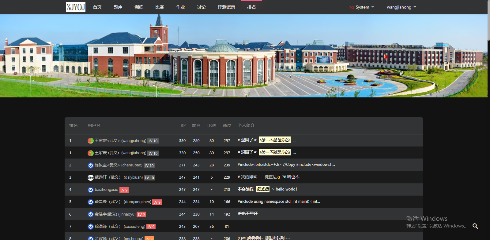
Task: Open xuxiaofeng's avatar icon
Action: tap(91, 227)
